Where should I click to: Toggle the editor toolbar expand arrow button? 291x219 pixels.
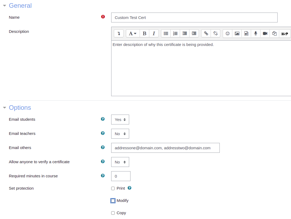(x=119, y=33)
